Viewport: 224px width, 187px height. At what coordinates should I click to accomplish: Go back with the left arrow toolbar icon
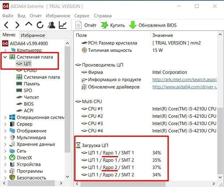pyautogui.click(x=6, y=25)
